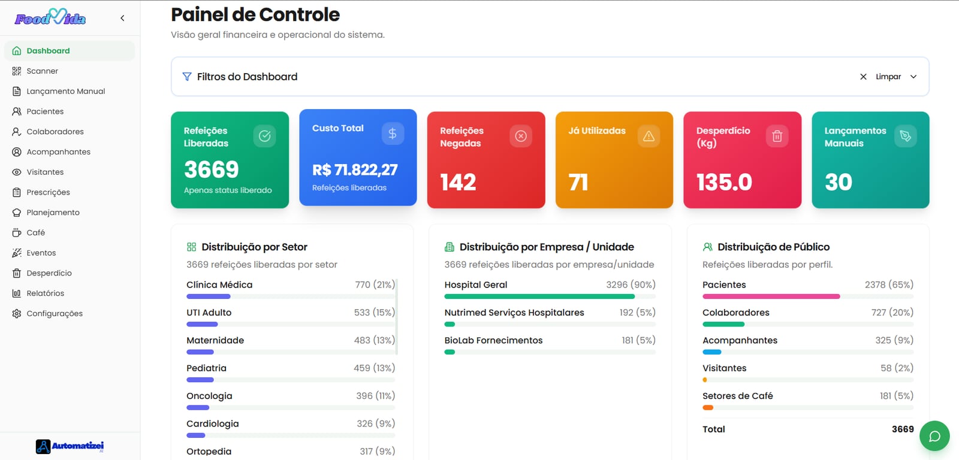This screenshot has height=460, width=959.
Task: Click the Relatórios chart icon
Action: click(x=17, y=293)
